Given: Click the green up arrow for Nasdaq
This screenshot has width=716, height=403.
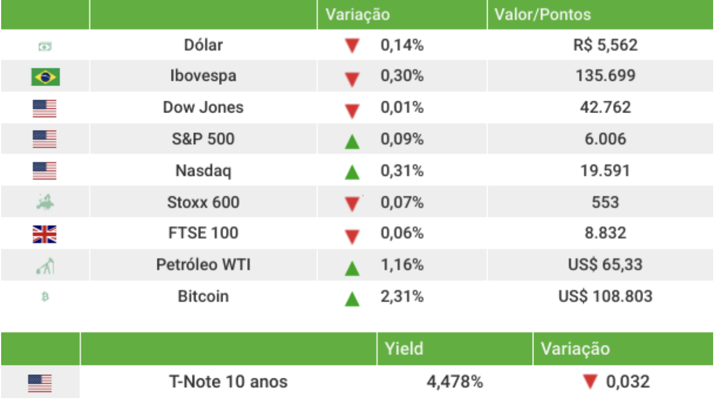Looking at the screenshot, I should point(352,172).
